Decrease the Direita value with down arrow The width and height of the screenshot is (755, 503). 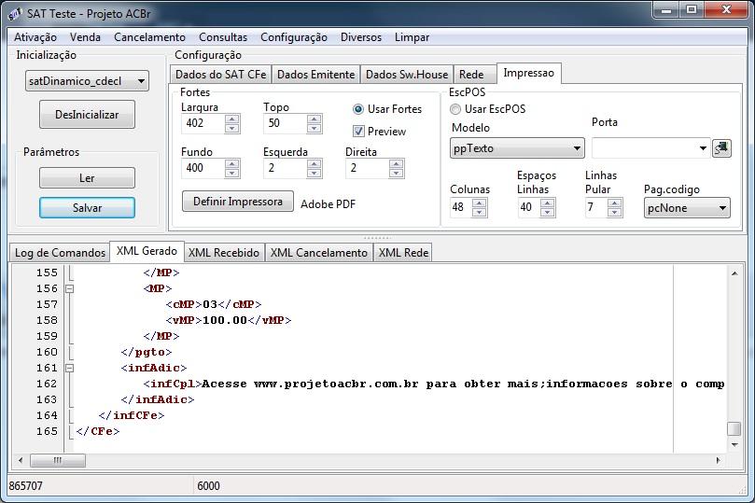[397, 173]
